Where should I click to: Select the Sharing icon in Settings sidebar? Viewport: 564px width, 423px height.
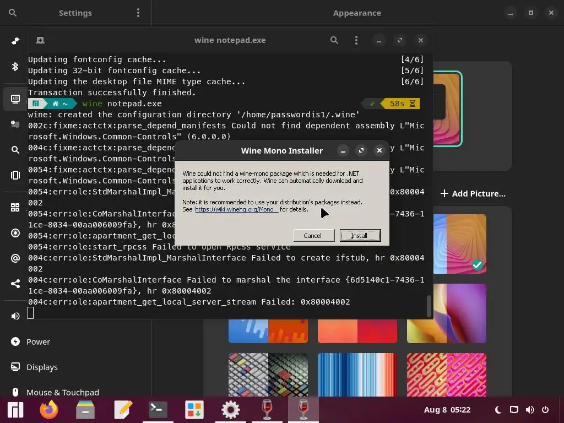(15, 284)
